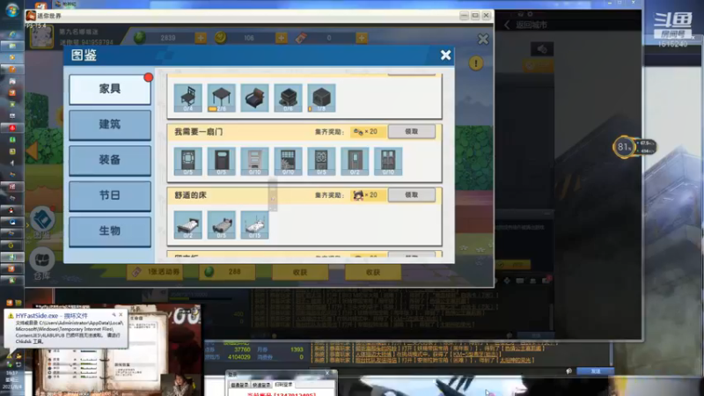This screenshot has width=704, height=396.
Task: Choose the second bed showing 0/5
Action: (222, 225)
